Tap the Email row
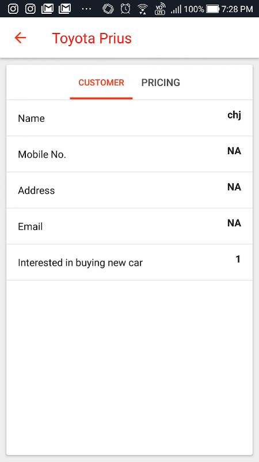Viewport: 259px width, 462px height. click(129, 226)
